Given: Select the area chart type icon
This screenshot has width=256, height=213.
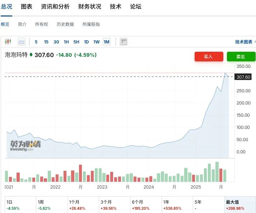Looking at the screenshot, I should point(22,42).
